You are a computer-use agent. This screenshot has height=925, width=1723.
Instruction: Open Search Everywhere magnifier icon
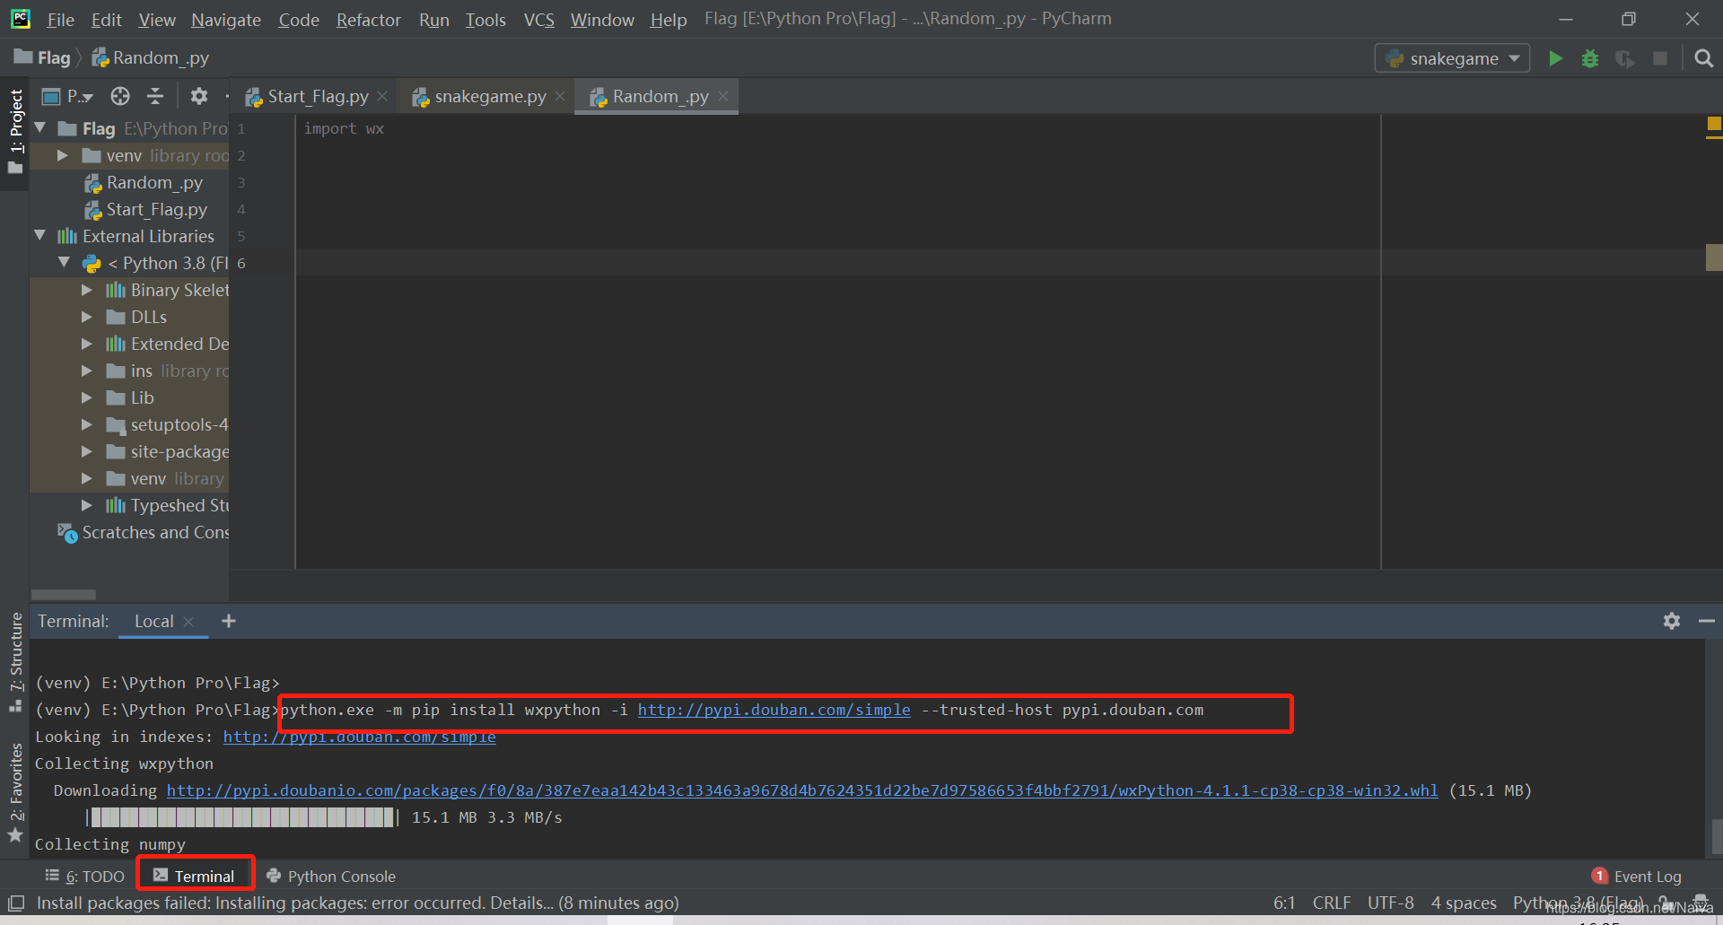click(x=1703, y=58)
